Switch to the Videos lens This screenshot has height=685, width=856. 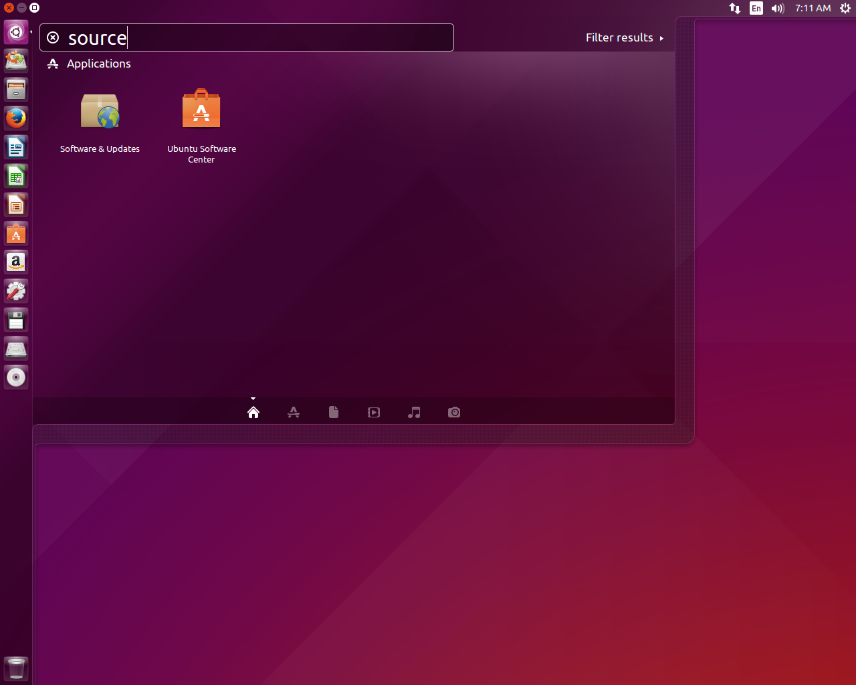pos(374,412)
